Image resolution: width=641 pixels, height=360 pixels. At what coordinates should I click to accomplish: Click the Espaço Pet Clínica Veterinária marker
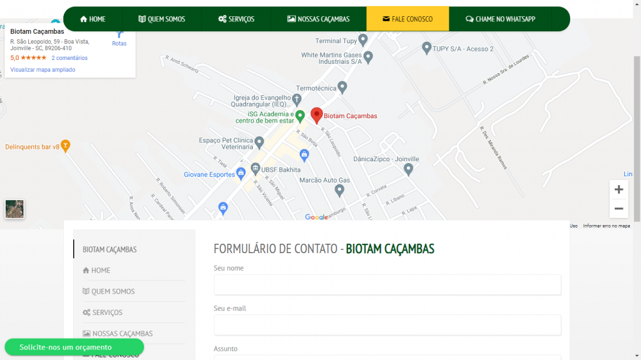click(x=259, y=143)
